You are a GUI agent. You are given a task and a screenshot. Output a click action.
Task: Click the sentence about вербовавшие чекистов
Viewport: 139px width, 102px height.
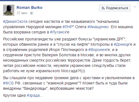[48, 88]
